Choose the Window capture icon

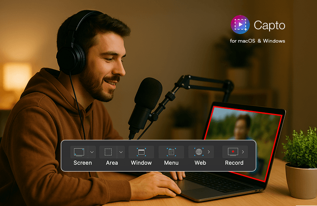coord(141,152)
